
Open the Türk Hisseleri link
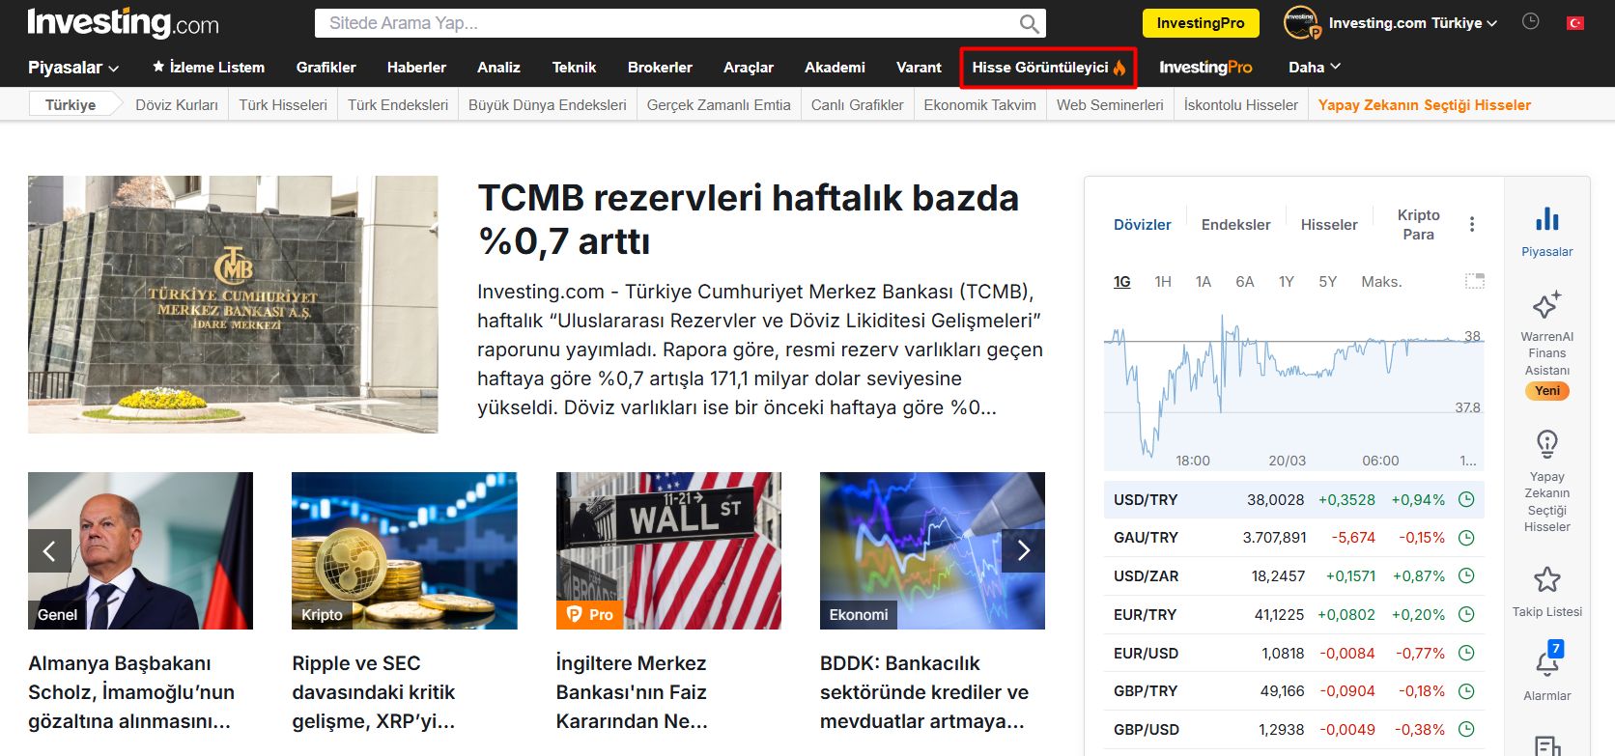[x=283, y=104]
